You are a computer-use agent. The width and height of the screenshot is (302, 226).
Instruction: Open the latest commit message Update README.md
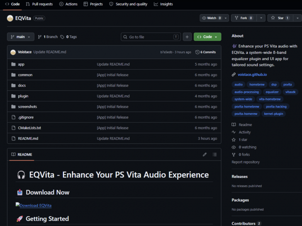(50, 52)
